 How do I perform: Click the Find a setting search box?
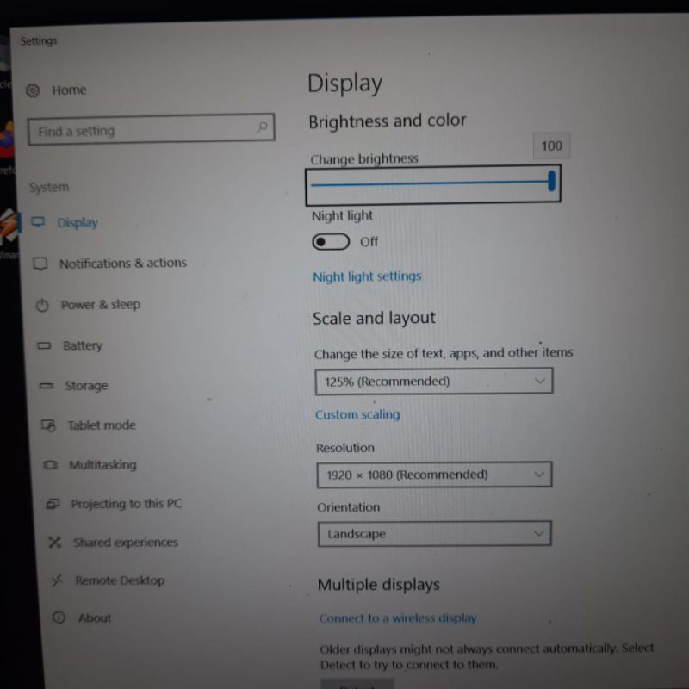click(142, 131)
